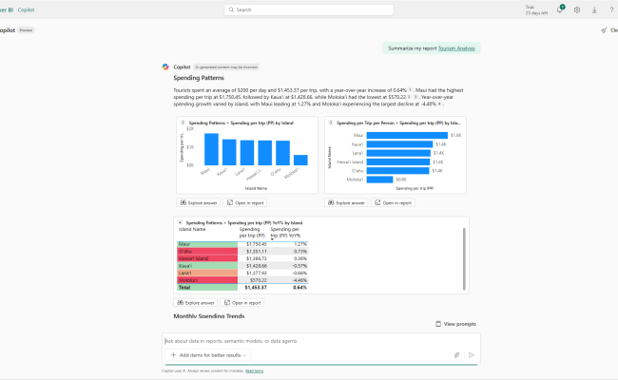618x380 pixels.
Task: Open the Read terms link
Action: (x=254, y=370)
